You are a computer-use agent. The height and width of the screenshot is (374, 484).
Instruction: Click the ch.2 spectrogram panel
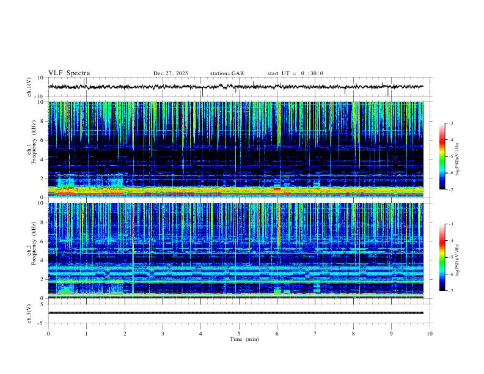click(236, 251)
